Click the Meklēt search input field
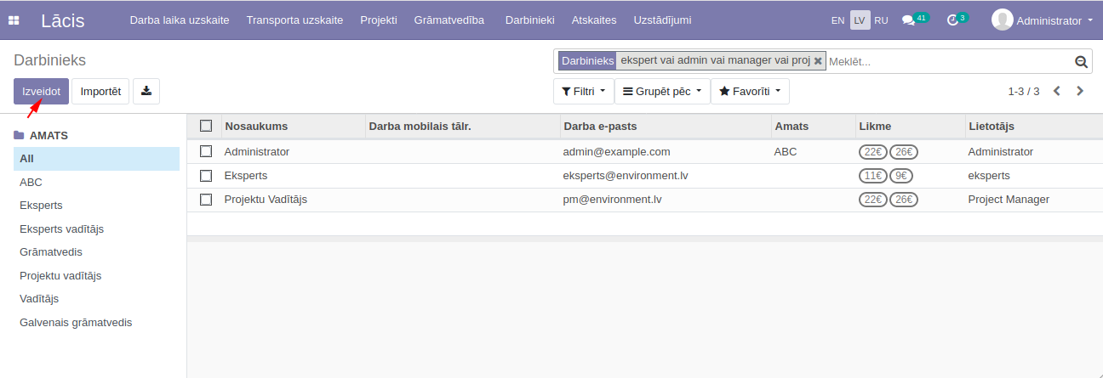The width and height of the screenshot is (1103, 378). pyautogui.click(x=945, y=61)
